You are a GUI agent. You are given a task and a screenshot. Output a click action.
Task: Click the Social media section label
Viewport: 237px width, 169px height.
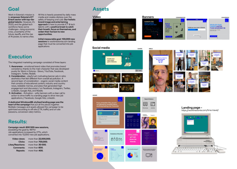point(101,48)
